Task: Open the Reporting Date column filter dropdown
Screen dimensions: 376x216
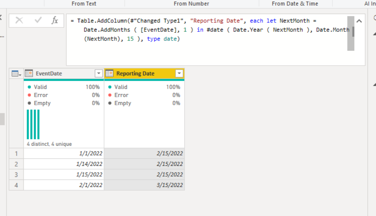Action: click(179, 73)
